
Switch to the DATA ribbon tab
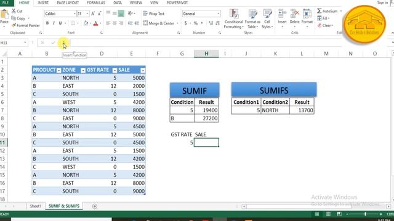click(118, 2)
